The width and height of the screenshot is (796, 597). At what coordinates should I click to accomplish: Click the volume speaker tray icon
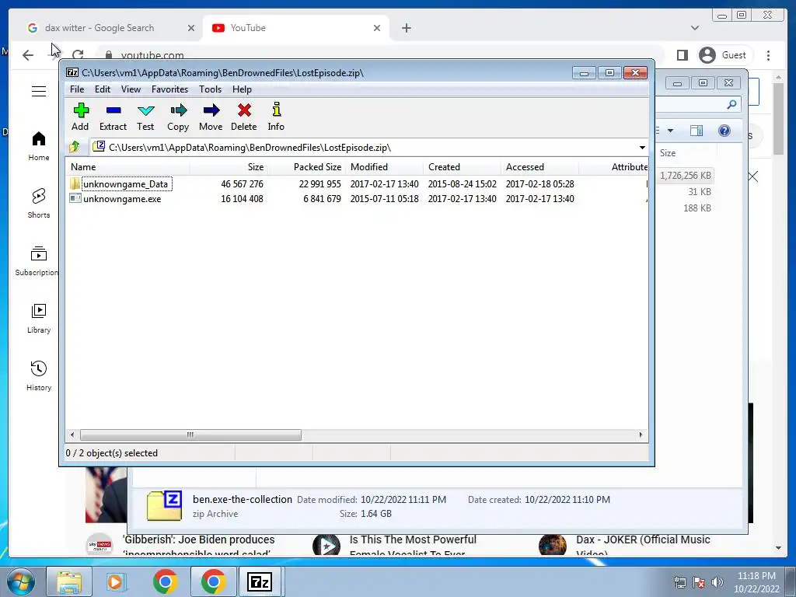click(717, 581)
